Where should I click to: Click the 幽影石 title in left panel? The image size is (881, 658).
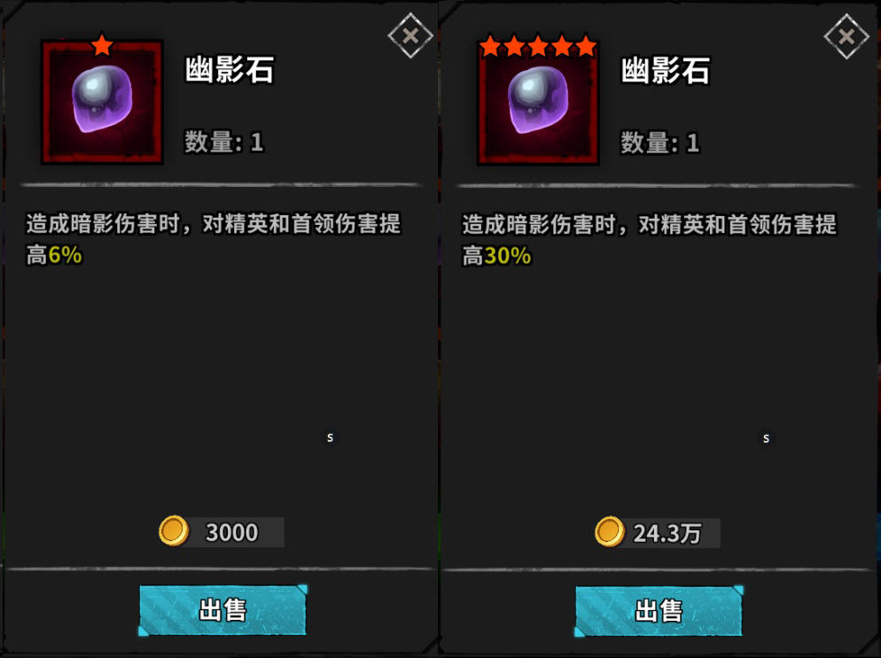230,70
